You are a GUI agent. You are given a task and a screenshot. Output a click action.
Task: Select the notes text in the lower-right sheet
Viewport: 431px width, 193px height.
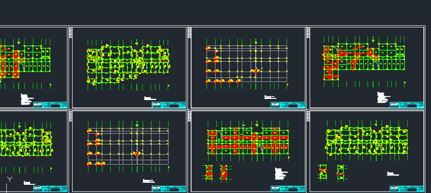393,174
